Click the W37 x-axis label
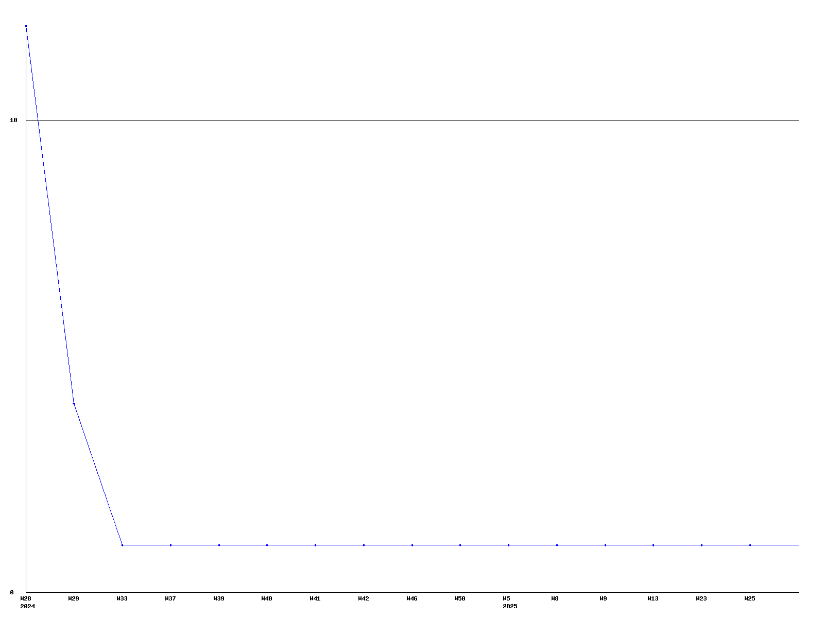824x618 pixels. pos(170,598)
